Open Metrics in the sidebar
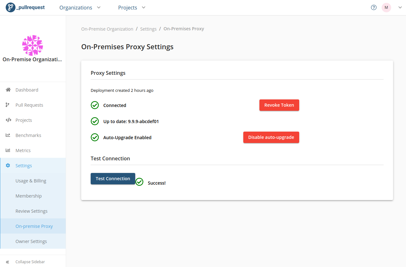The image size is (406, 267). tap(33, 150)
